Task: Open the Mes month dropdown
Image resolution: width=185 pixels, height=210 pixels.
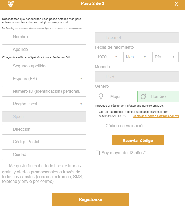Action: pyautogui.click(x=137, y=57)
